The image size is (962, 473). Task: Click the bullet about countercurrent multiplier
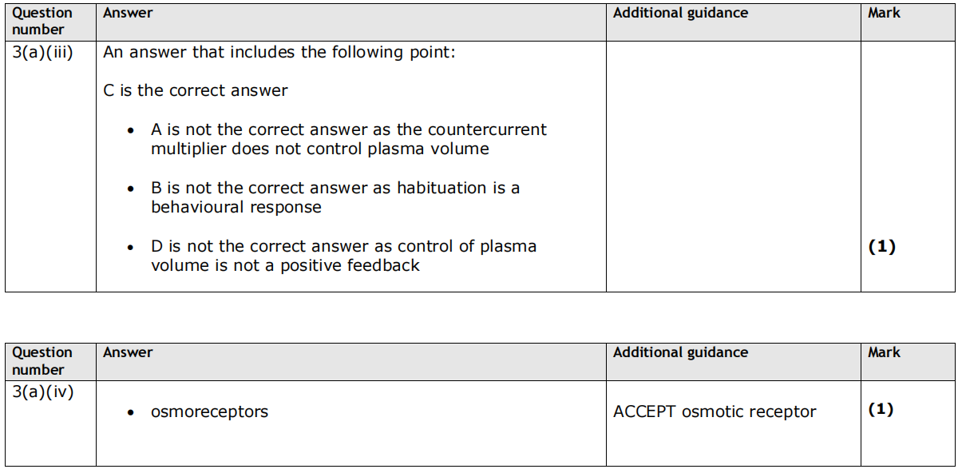348,139
